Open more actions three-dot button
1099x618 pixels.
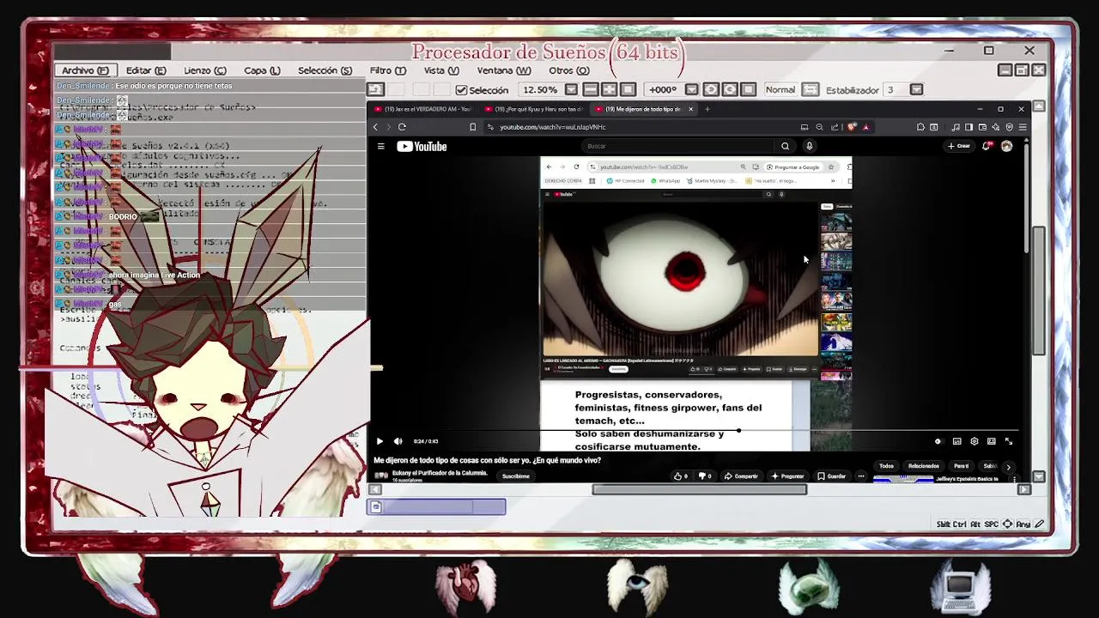(x=860, y=476)
